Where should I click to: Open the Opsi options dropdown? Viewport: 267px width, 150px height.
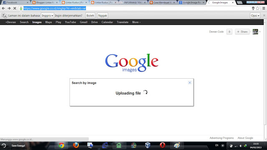coord(255,16)
